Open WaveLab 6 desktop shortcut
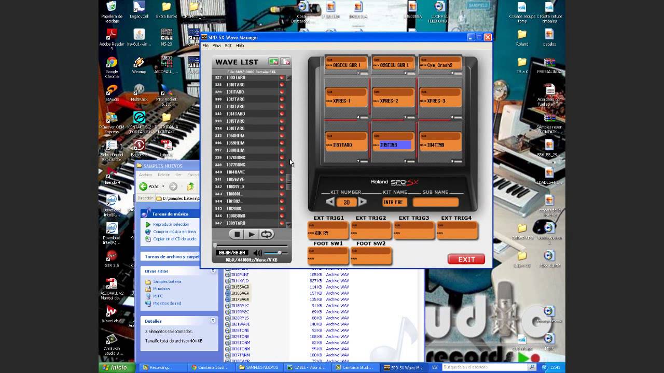This screenshot has width=664, height=373. tap(112, 314)
